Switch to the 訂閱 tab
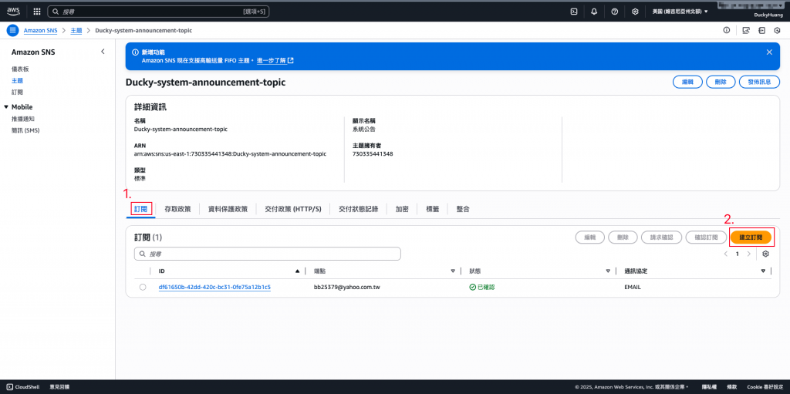Screen dimensions: 790x394 coord(140,209)
